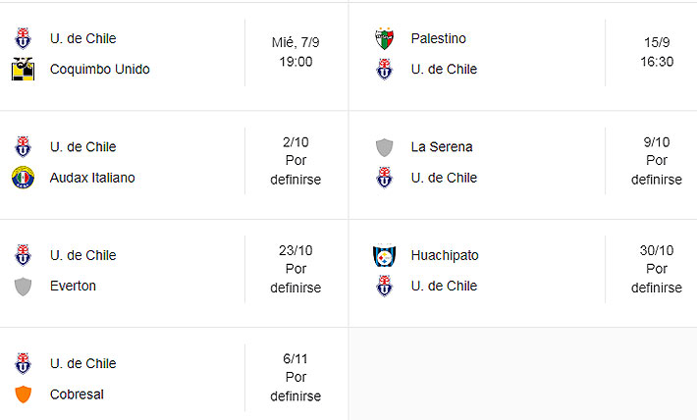Viewport: 697px width, 420px height.
Task: Open the Huachipato team name
Action: pyautogui.click(x=444, y=255)
